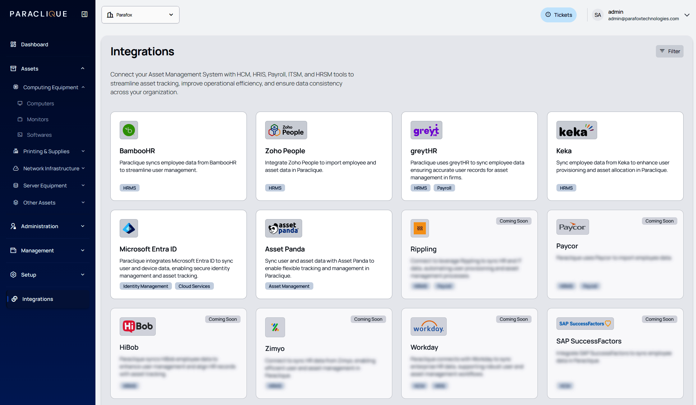Expand the Administration menu

pos(83,226)
